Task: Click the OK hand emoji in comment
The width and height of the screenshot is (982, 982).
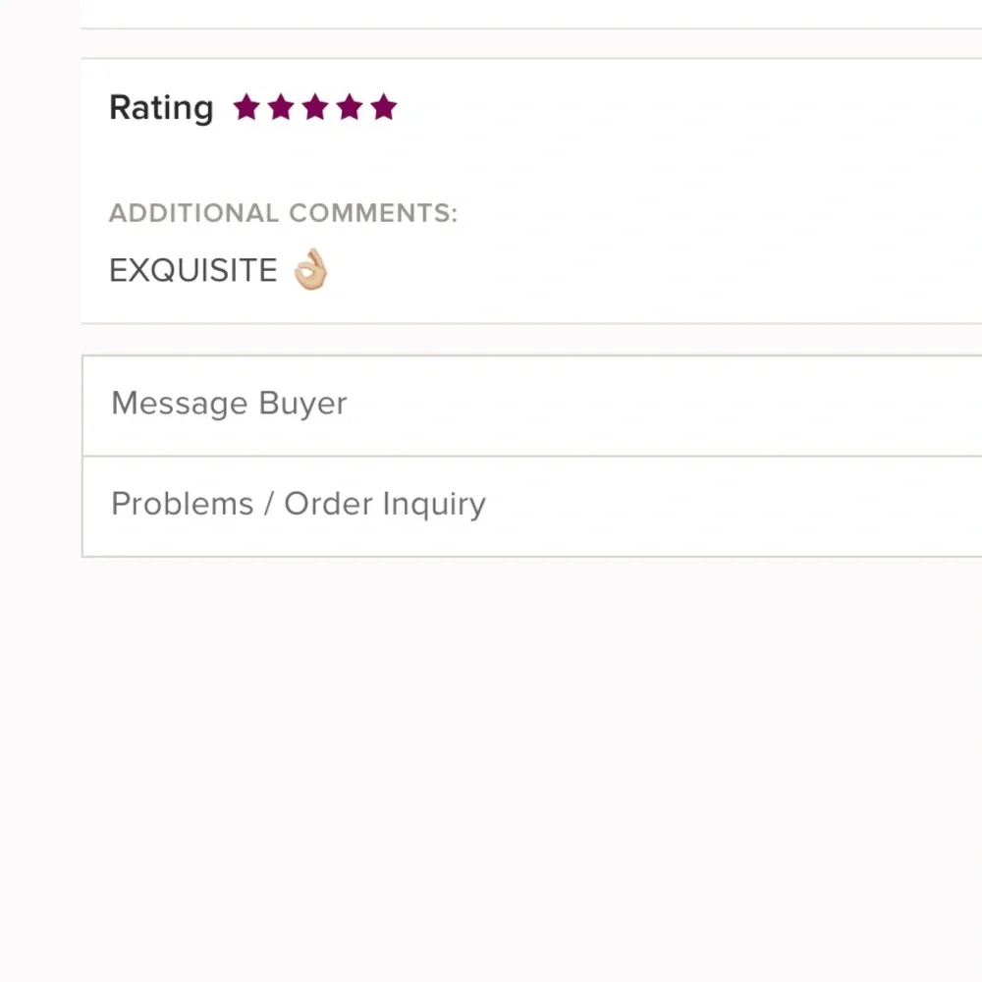Action: click(x=310, y=269)
